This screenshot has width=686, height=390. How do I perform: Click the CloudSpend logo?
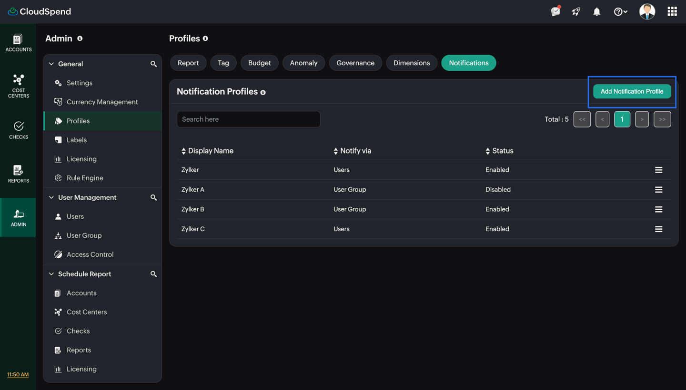40,11
